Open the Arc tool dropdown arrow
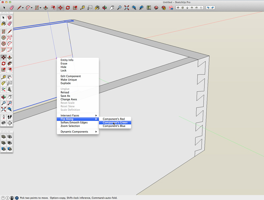Viewport: 264px width, 200px height. click(31, 8)
